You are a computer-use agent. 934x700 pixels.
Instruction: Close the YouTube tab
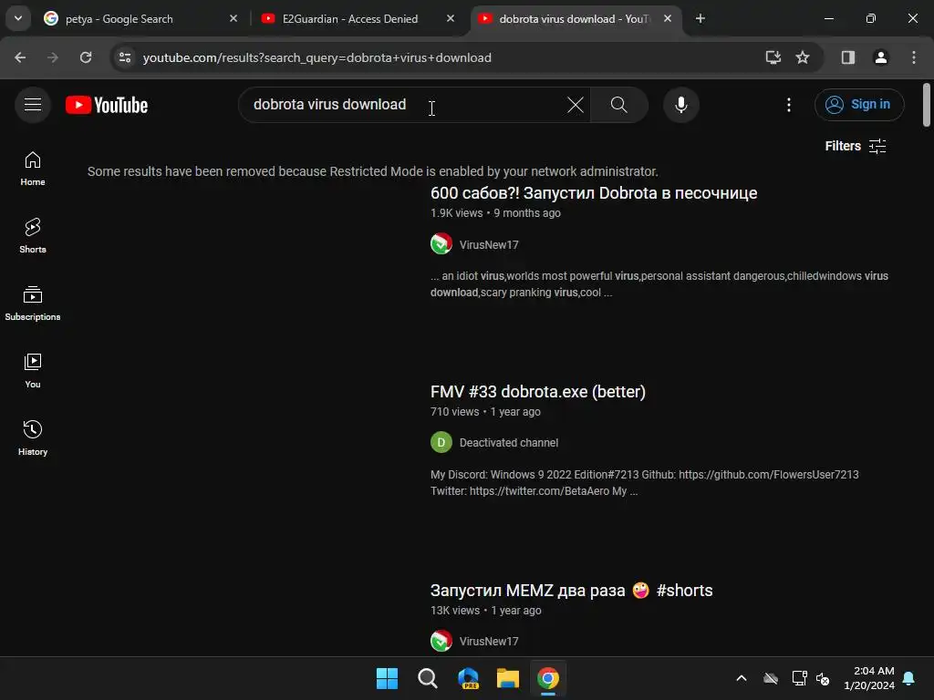click(x=668, y=18)
